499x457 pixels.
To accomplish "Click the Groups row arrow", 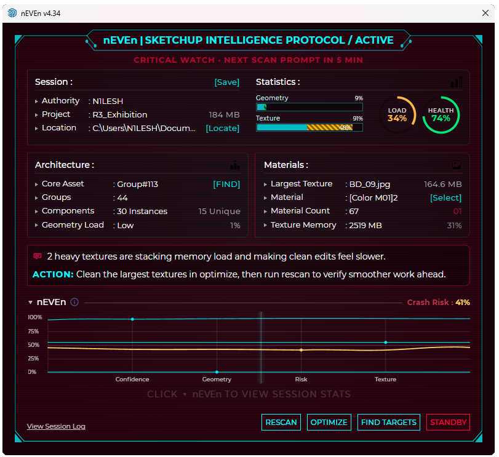I will point(36,198).
